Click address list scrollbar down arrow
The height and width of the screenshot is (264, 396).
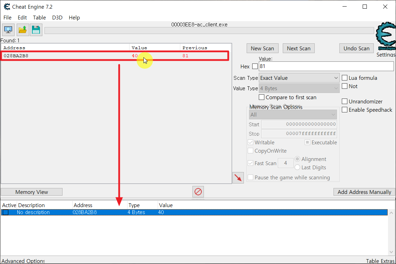(391, 252)
